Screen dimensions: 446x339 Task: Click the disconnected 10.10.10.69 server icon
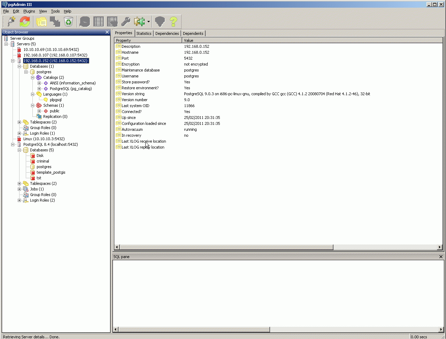[x=19, y=50]
